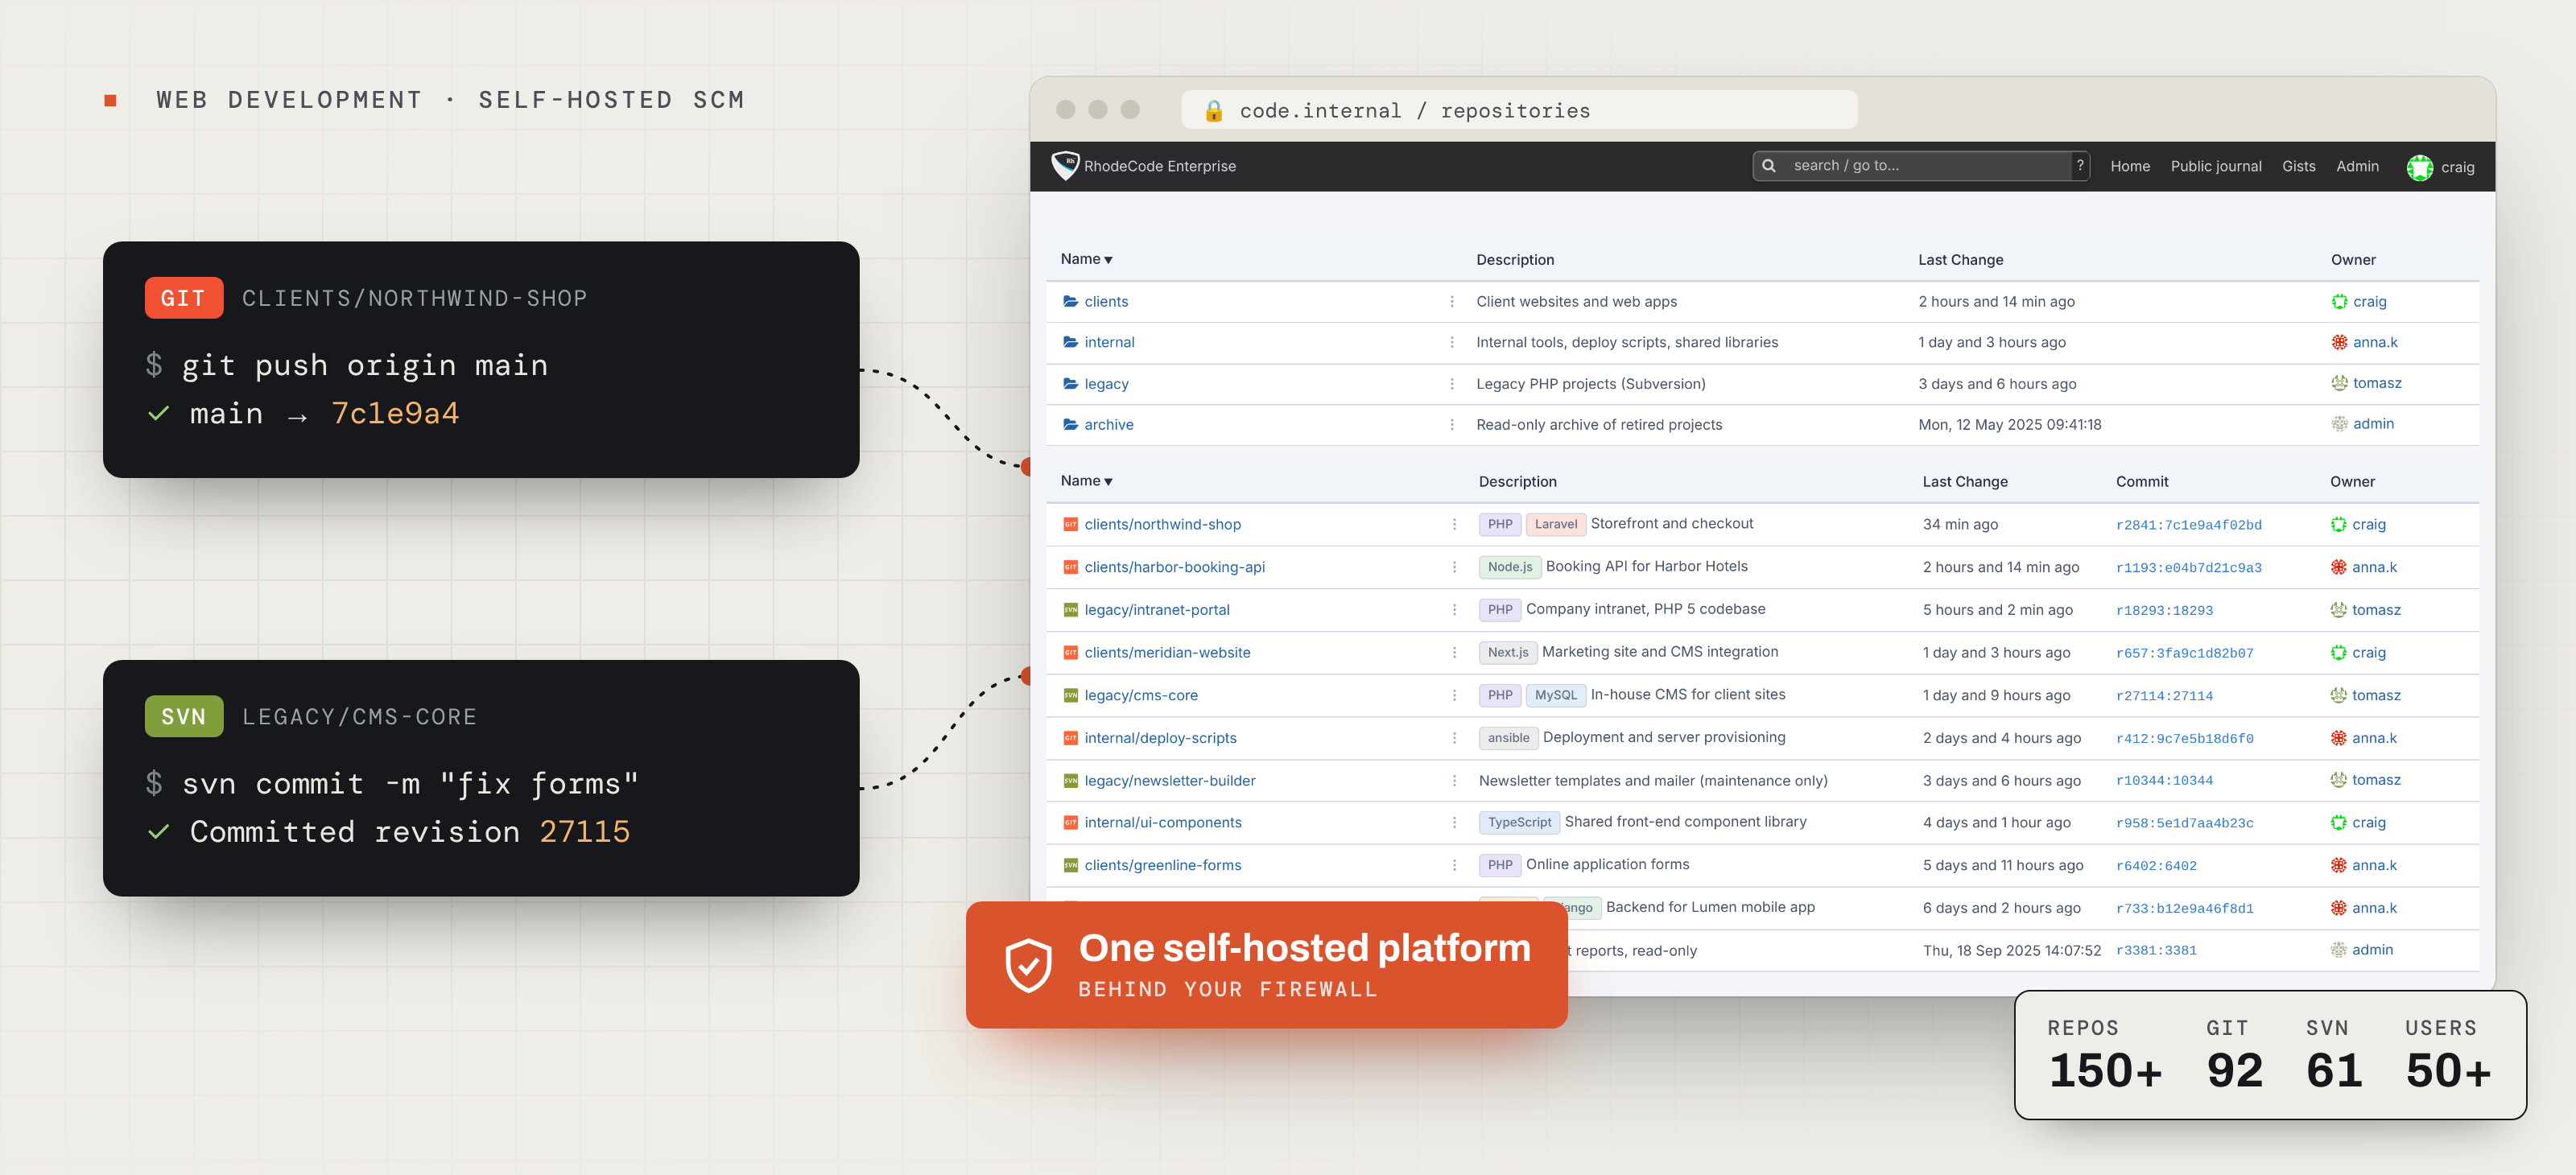Open the legacy/newsletter-builder repository link
This screenshot has width=2576, height=1175.
[1169, 780]
